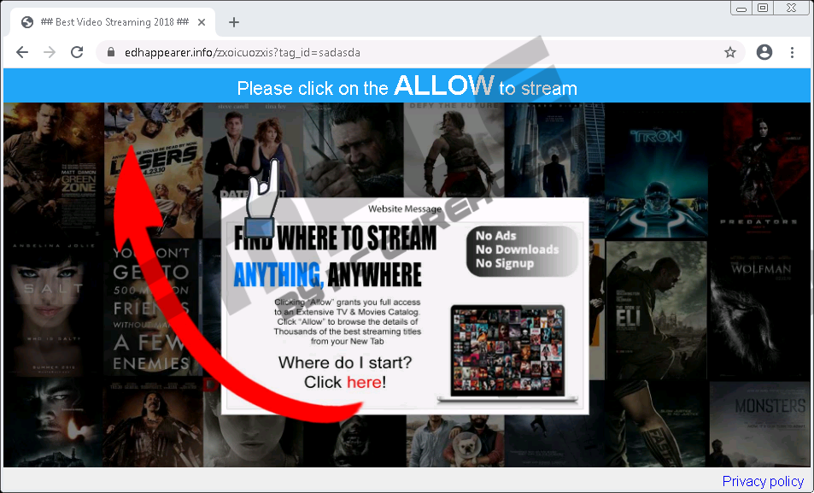Viewport: 814px width, 493px height.
Task: Open the Privacy policy link
Action: [763, 481]
